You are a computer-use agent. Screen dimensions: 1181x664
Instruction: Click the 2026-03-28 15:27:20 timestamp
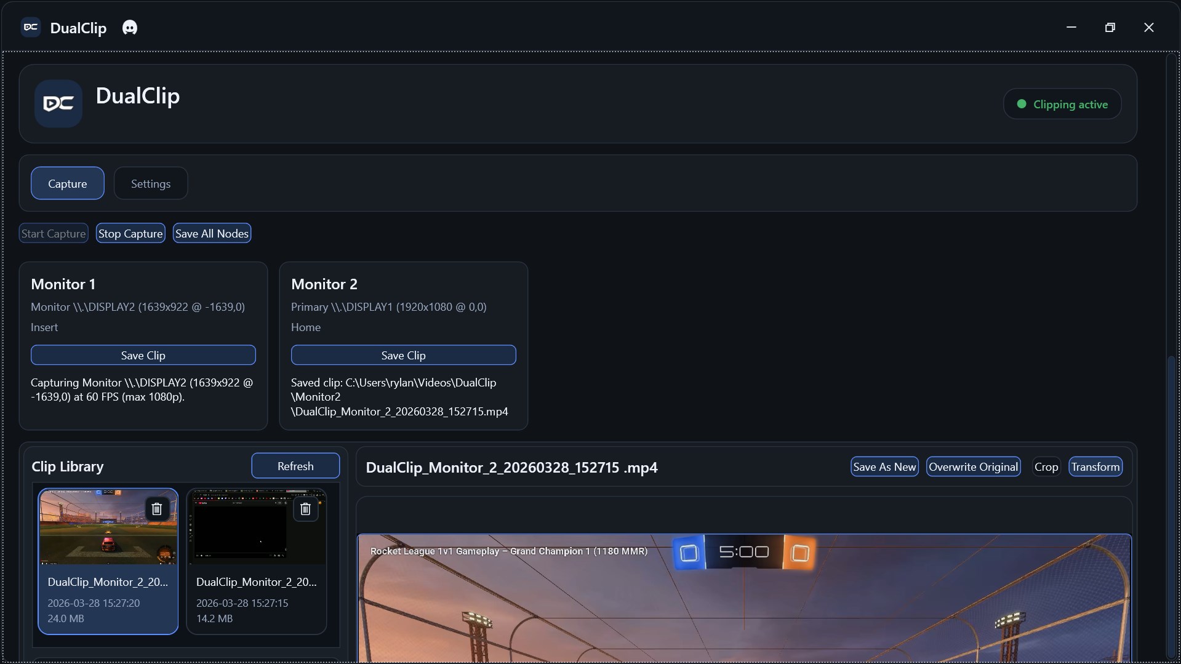coord(94,603)
